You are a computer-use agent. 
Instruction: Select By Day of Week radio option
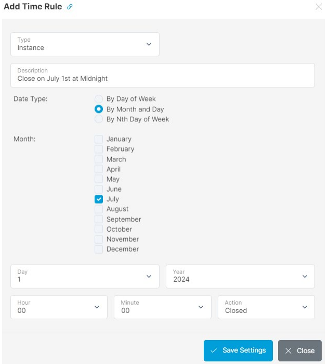coord(99,99)
